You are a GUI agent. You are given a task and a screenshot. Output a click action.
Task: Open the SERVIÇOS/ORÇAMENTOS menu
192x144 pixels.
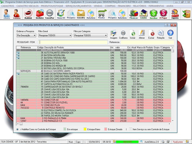click(78, 6)
